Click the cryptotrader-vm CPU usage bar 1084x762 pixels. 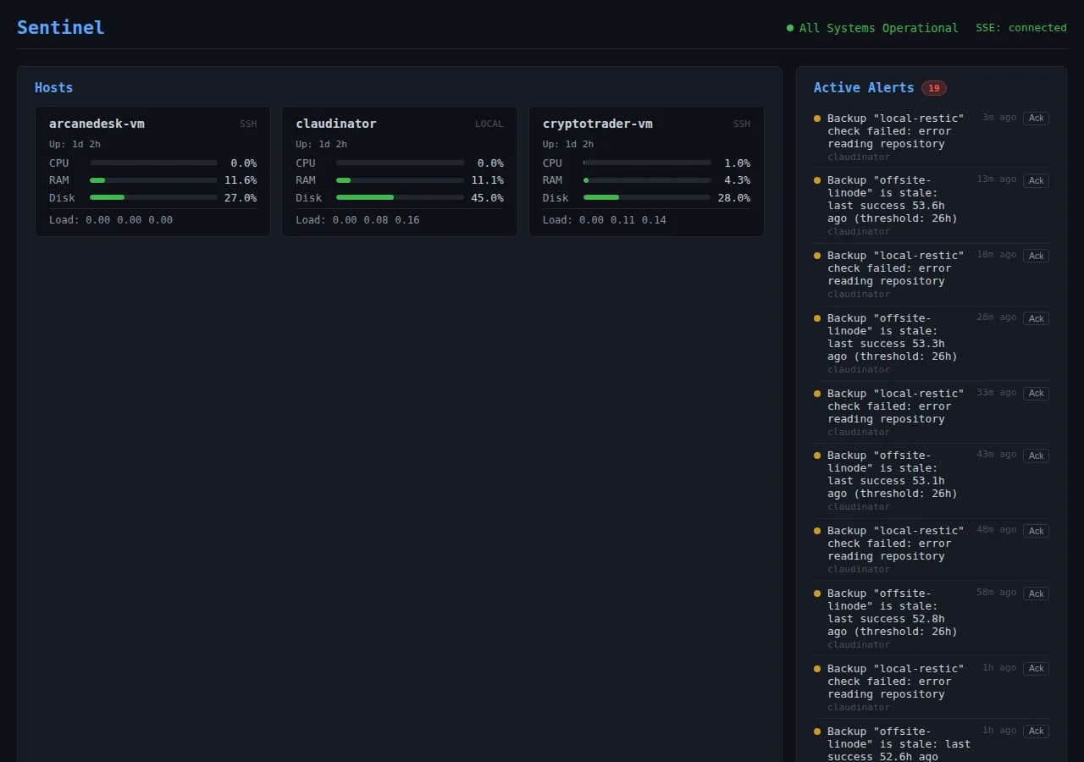[647, 163]
